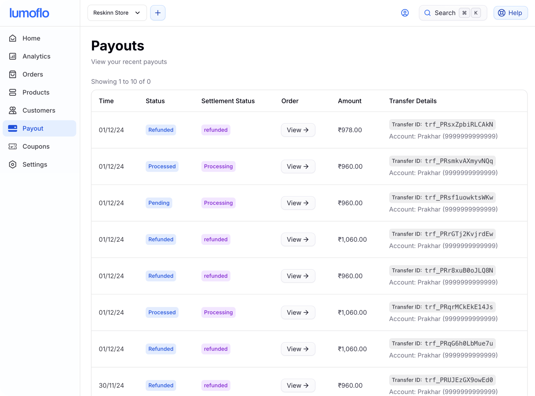Click the Settings sidebar icon
The image size is (535, 396).
tap(13, 164)
